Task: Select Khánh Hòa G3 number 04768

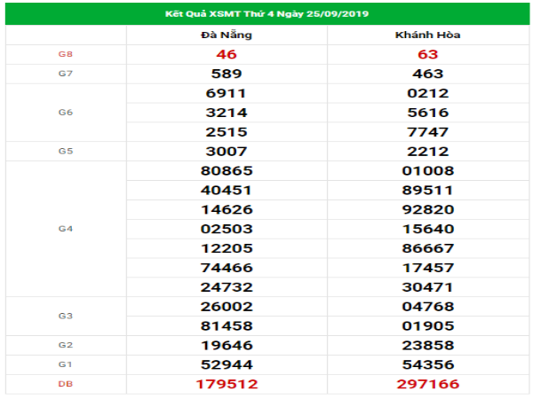Action: pyautogui.click(x=426, y=306)
